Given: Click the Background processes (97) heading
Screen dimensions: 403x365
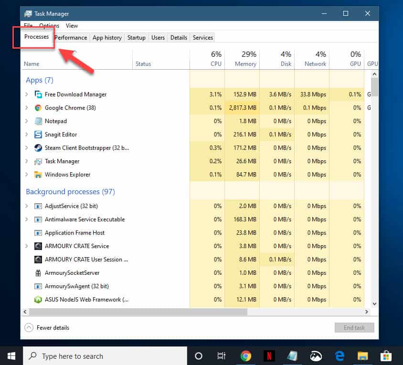Looking at the screenshot, I should click(x=70, y=192).
